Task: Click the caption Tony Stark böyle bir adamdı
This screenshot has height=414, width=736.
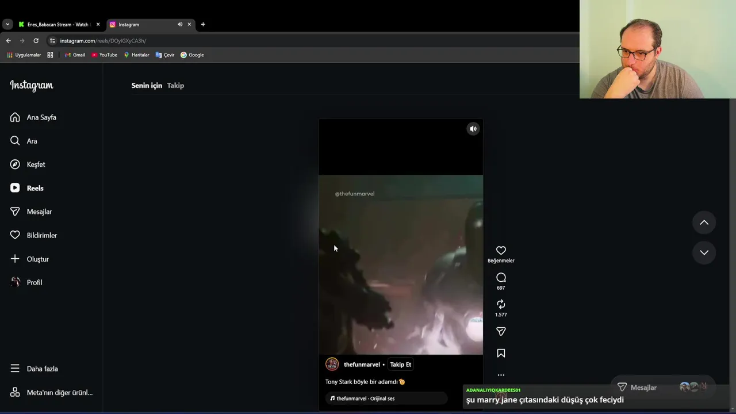Action: point(365,382)
